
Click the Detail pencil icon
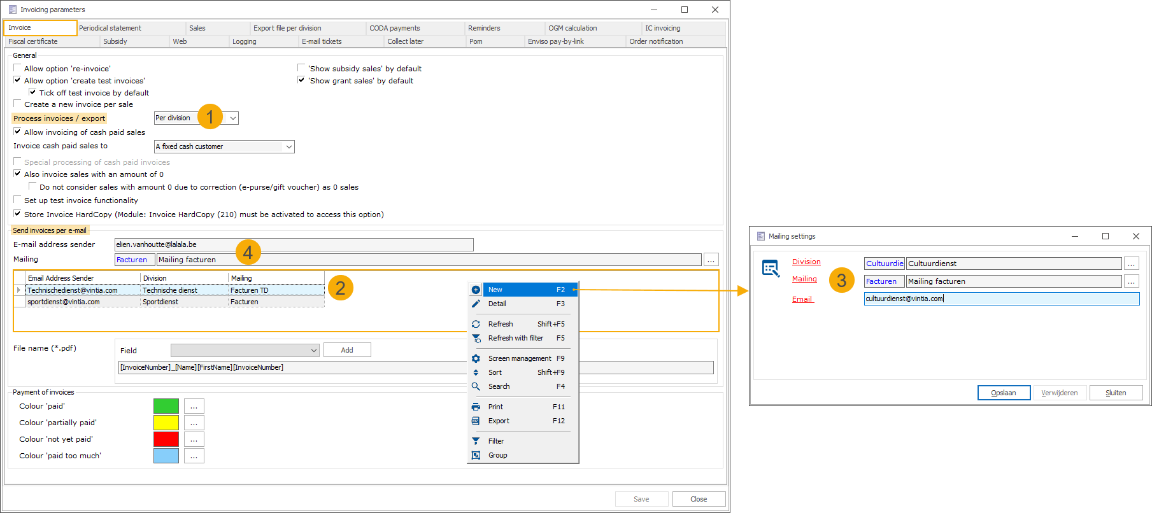point(476,304)
